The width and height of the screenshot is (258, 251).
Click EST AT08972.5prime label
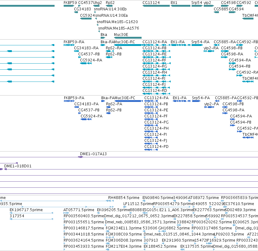(203, 198)
